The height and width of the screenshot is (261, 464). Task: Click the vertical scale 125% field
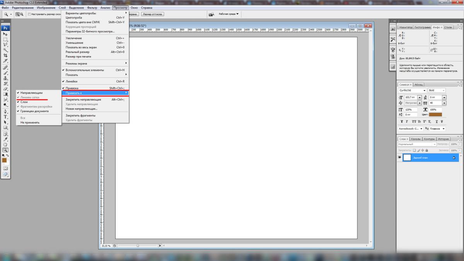pos(410,110)
